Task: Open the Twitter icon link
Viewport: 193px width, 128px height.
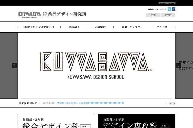Action: tap(169, 9)
